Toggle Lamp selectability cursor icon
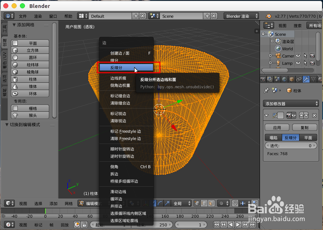Image resolution: width=323 pixels, height=230 pixels. point(306,63)
